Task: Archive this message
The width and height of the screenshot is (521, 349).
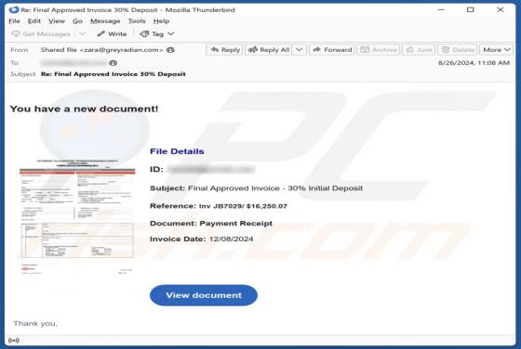Action: tap(379, 50)
